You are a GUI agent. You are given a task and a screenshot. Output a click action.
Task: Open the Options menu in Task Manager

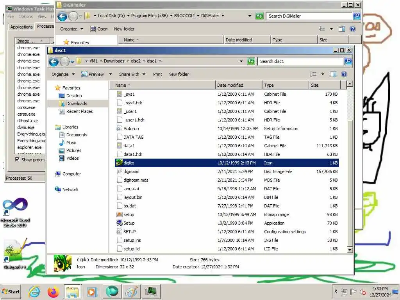pos(26,16)
